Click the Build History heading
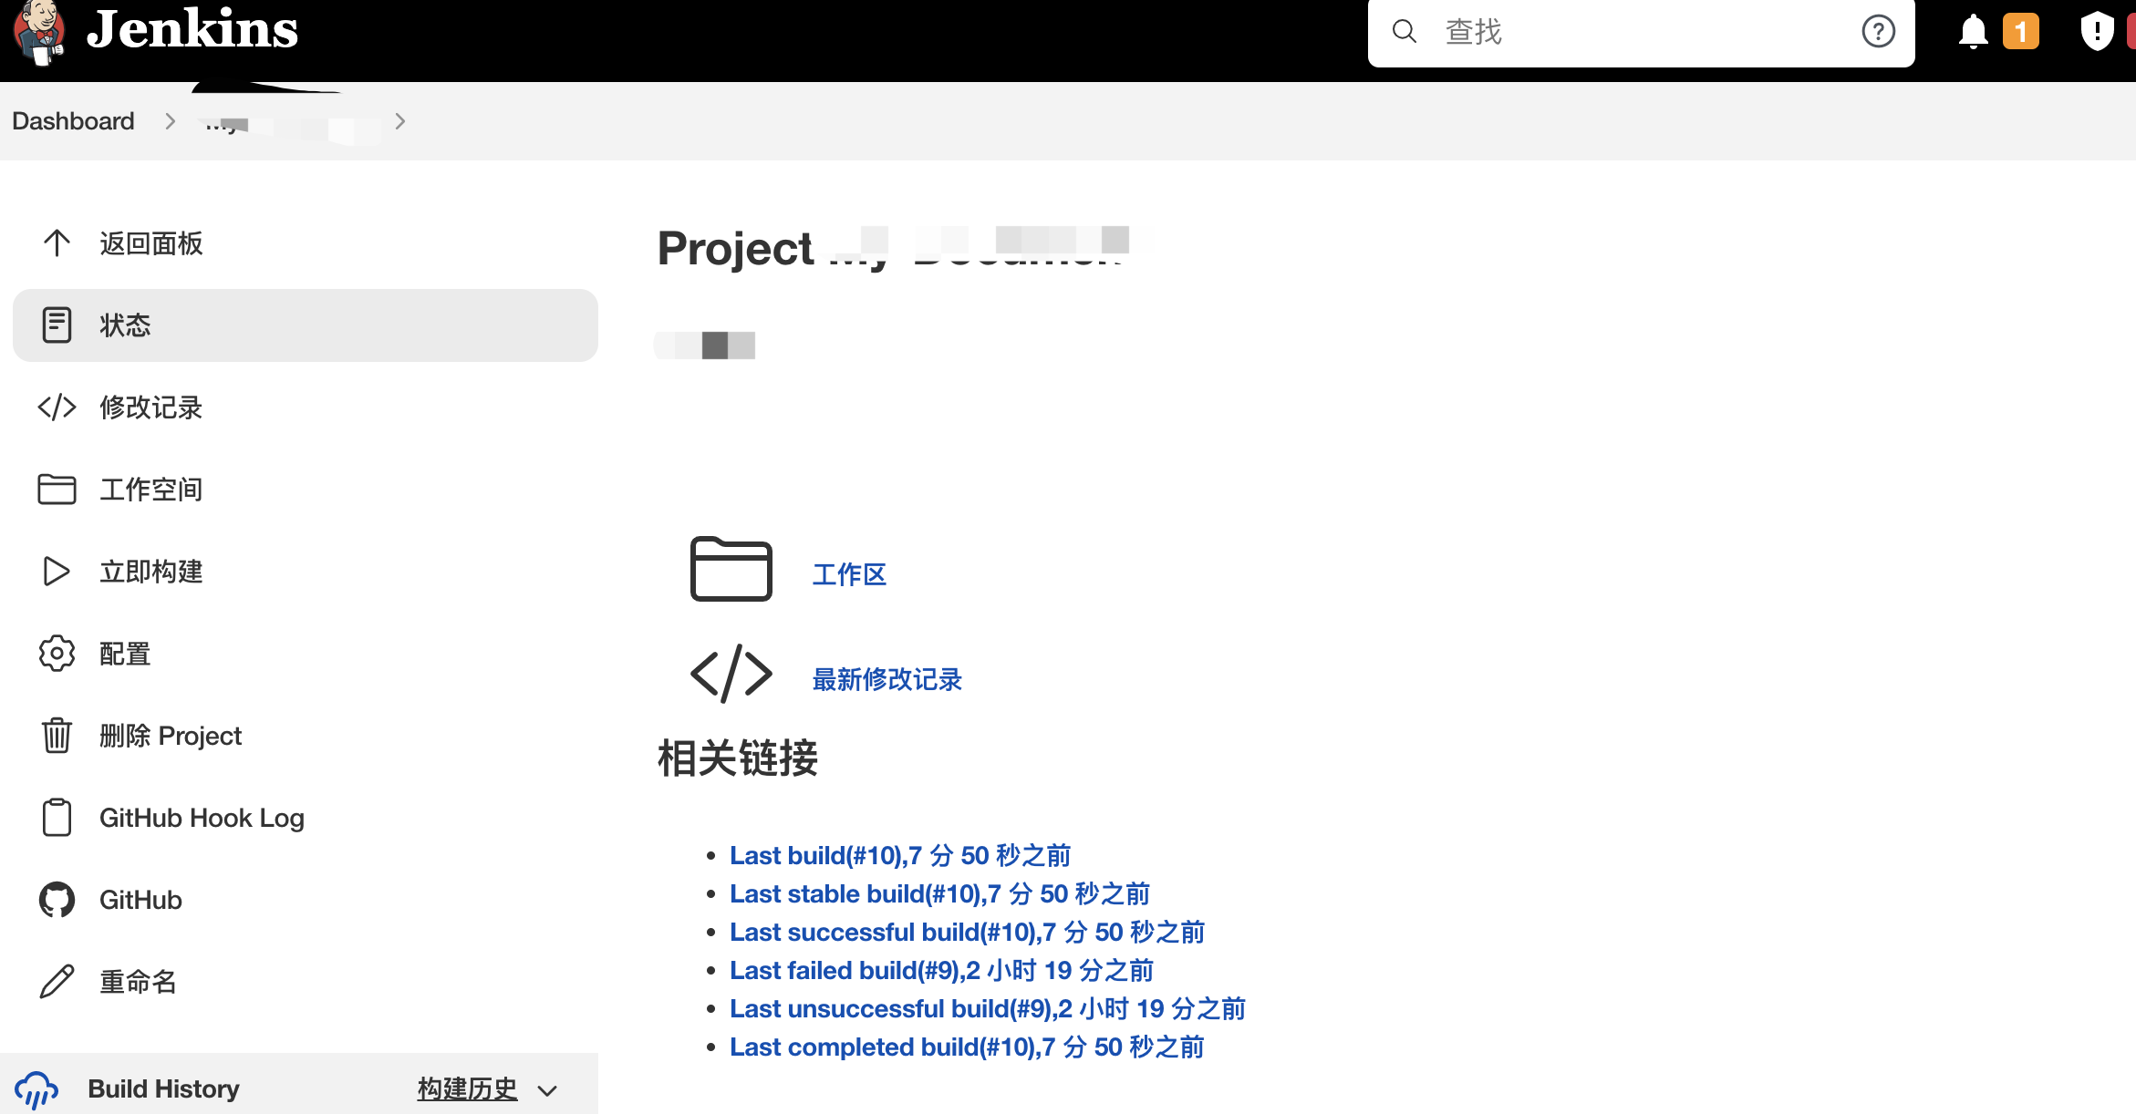 click(164, 1088)
